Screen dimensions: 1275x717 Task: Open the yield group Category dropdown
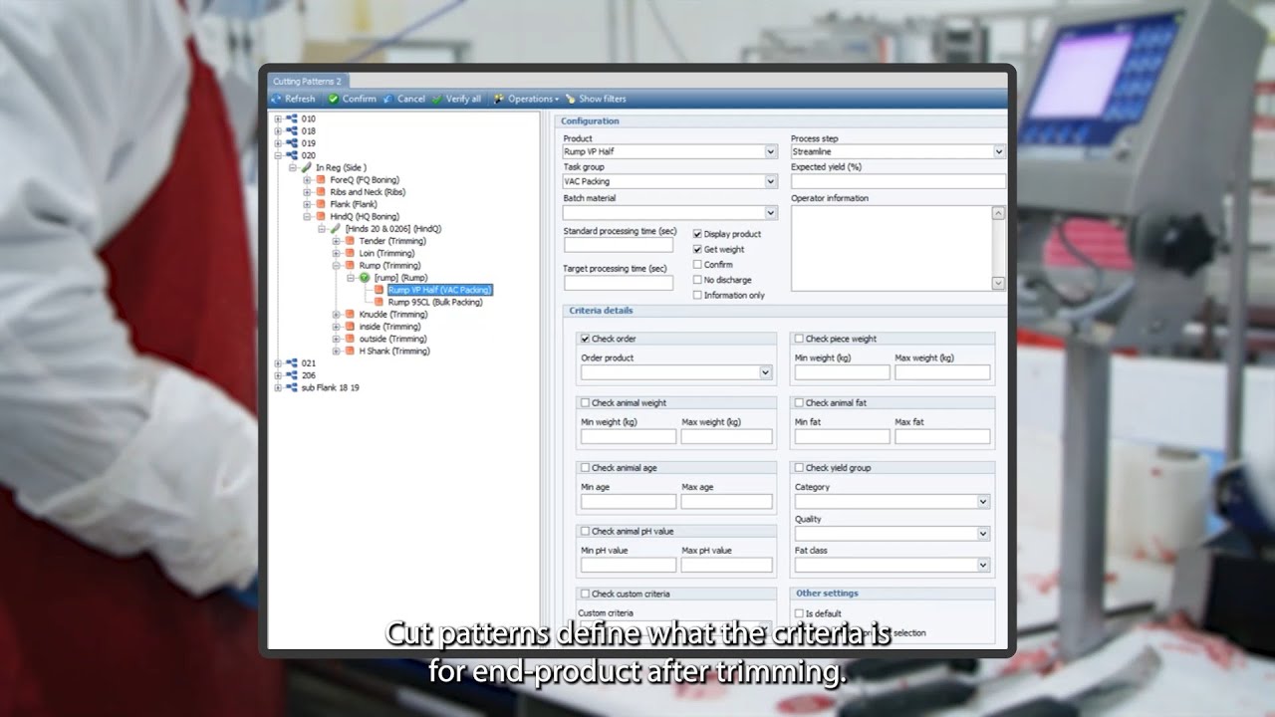click(983, 501)
